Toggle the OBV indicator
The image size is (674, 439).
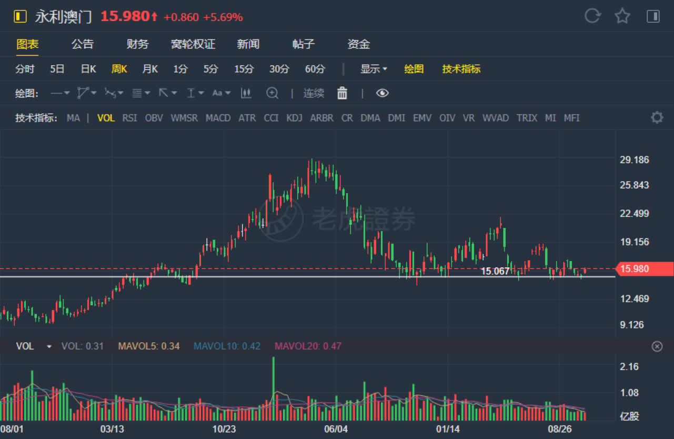[154, 118]
